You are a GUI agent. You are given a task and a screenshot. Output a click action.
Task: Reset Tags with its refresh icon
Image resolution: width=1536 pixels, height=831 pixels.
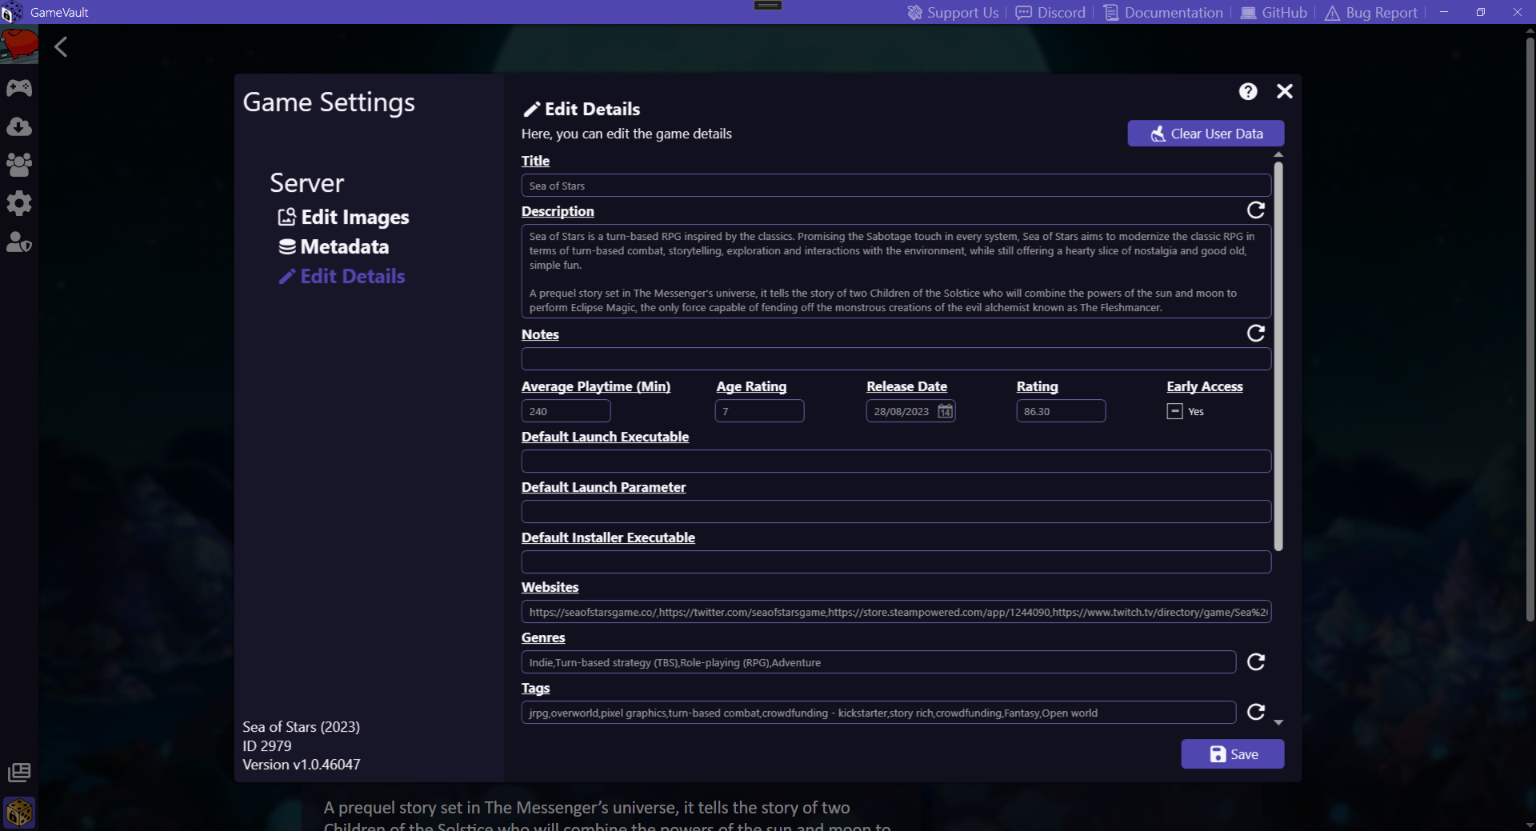pos(1256,712)
